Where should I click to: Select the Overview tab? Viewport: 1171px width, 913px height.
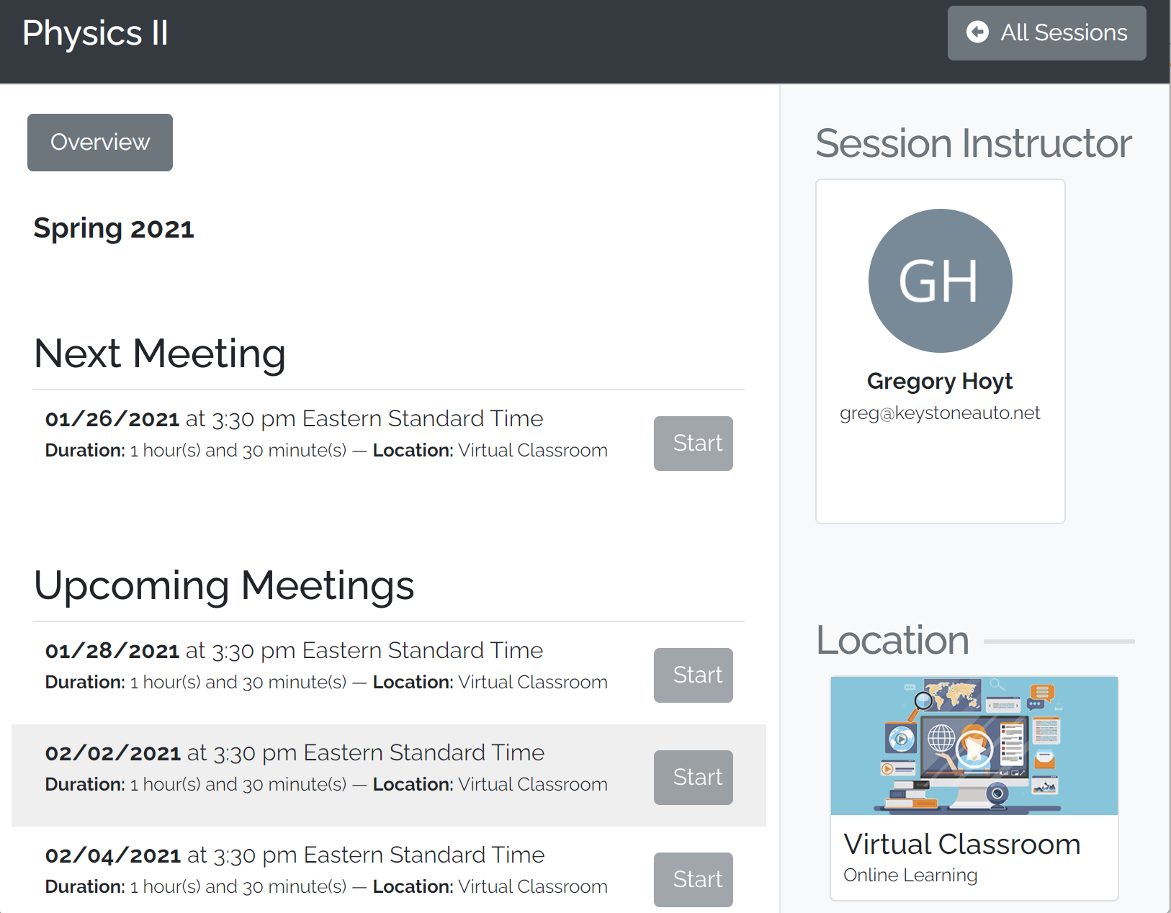click(100, 143)
